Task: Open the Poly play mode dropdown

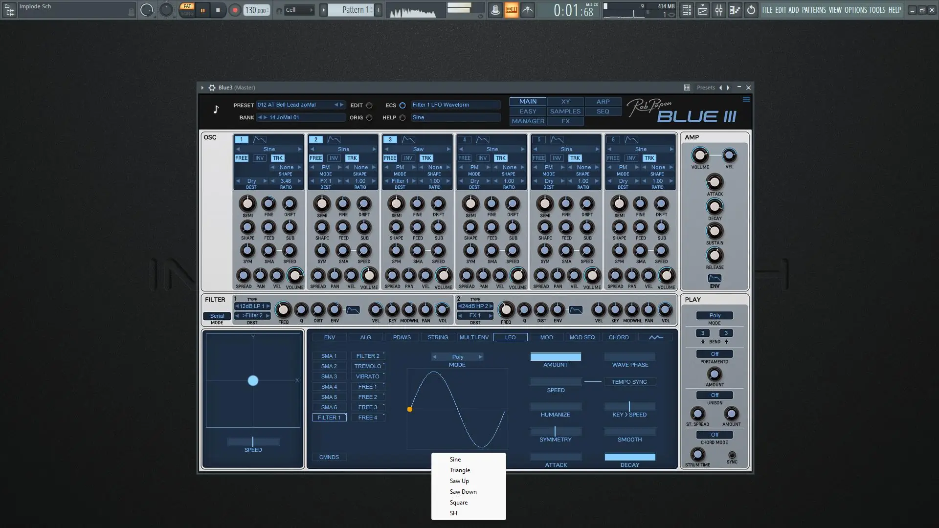Action: coord(715,315)
